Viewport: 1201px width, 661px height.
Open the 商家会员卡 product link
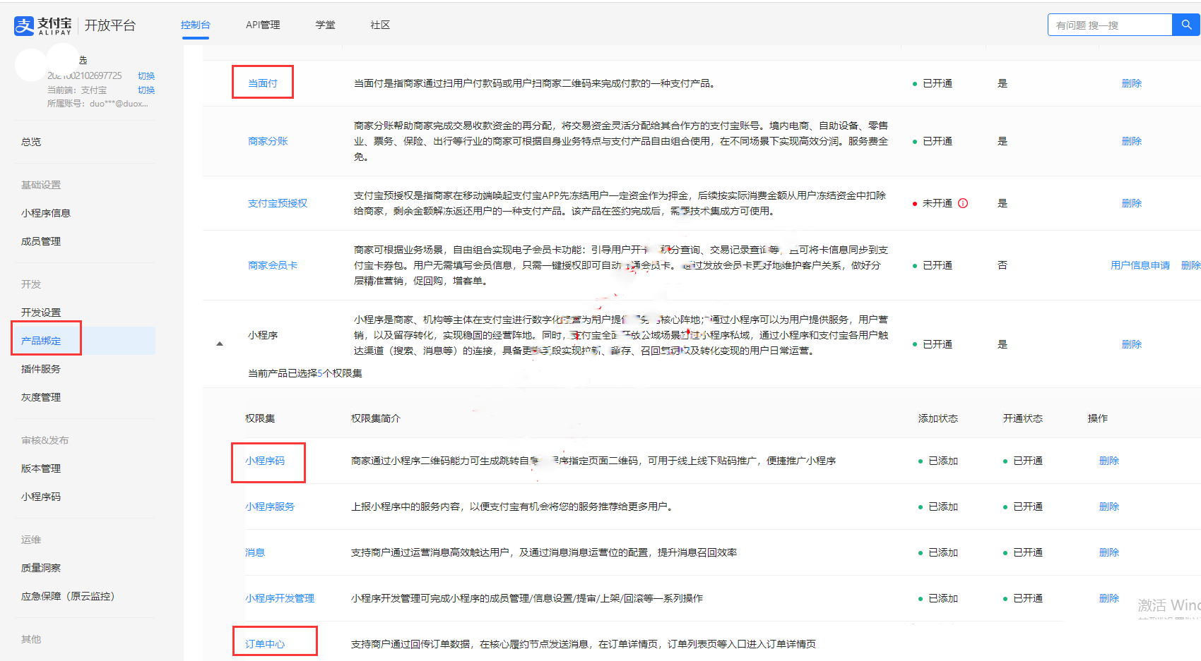(x=273, y=265)
